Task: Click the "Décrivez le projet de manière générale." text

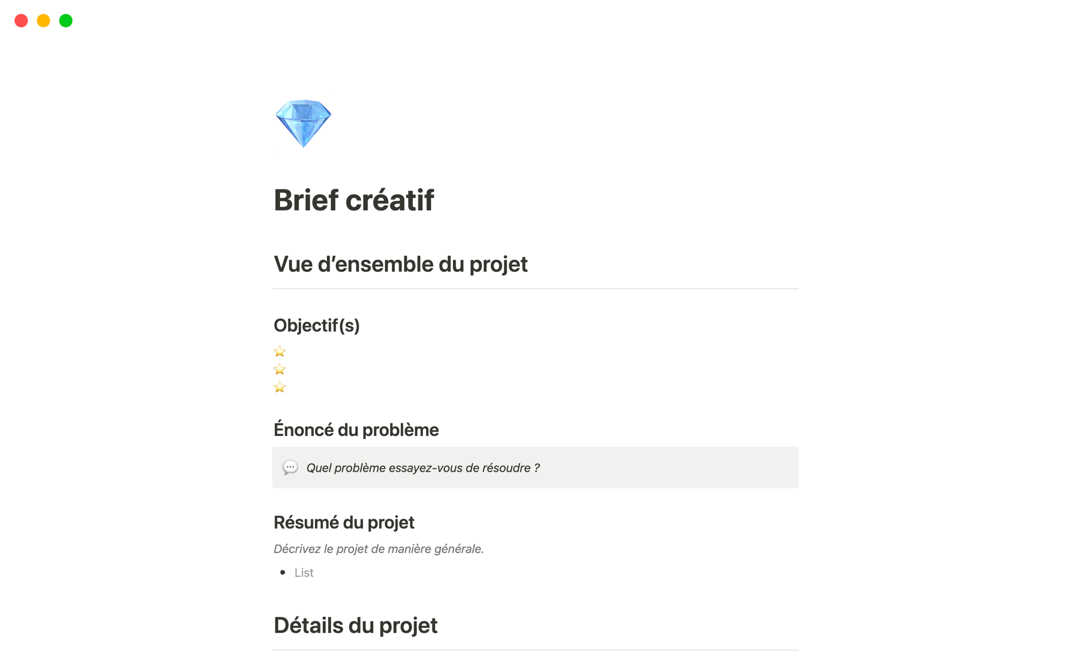Action: pos(378,549)
